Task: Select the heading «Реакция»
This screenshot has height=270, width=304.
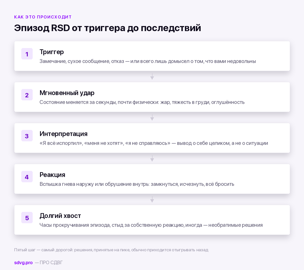Action: pos(52,175)
